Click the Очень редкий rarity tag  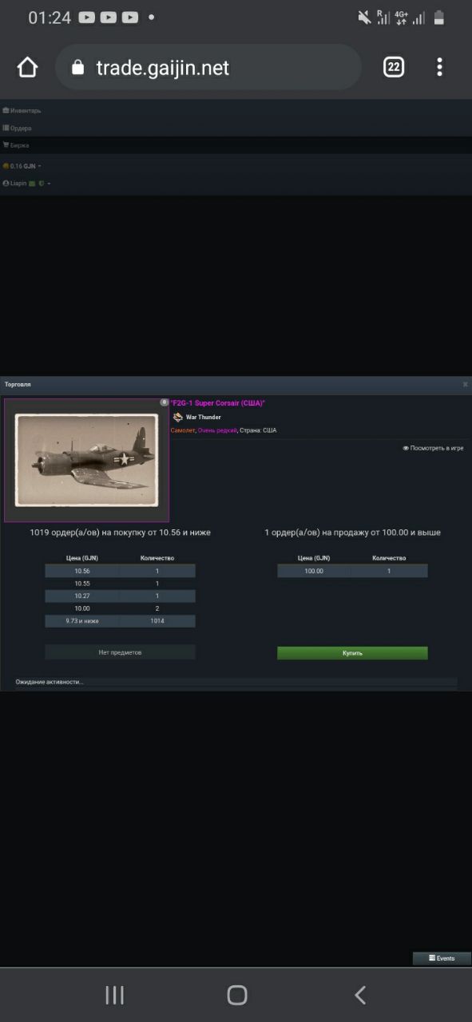point(217,430)
